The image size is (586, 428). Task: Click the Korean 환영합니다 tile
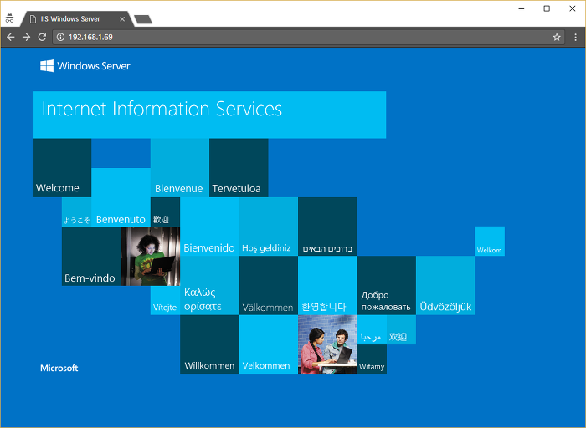point(327,285)
